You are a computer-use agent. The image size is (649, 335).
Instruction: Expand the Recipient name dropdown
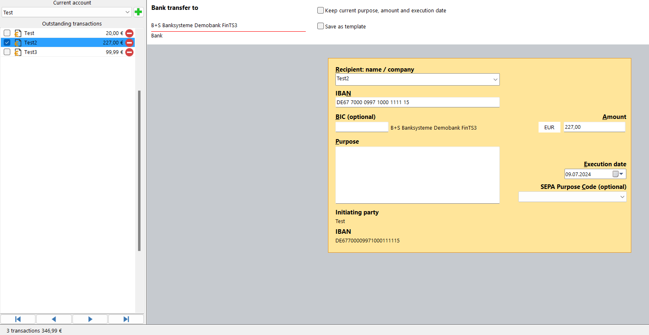(495, 79)
